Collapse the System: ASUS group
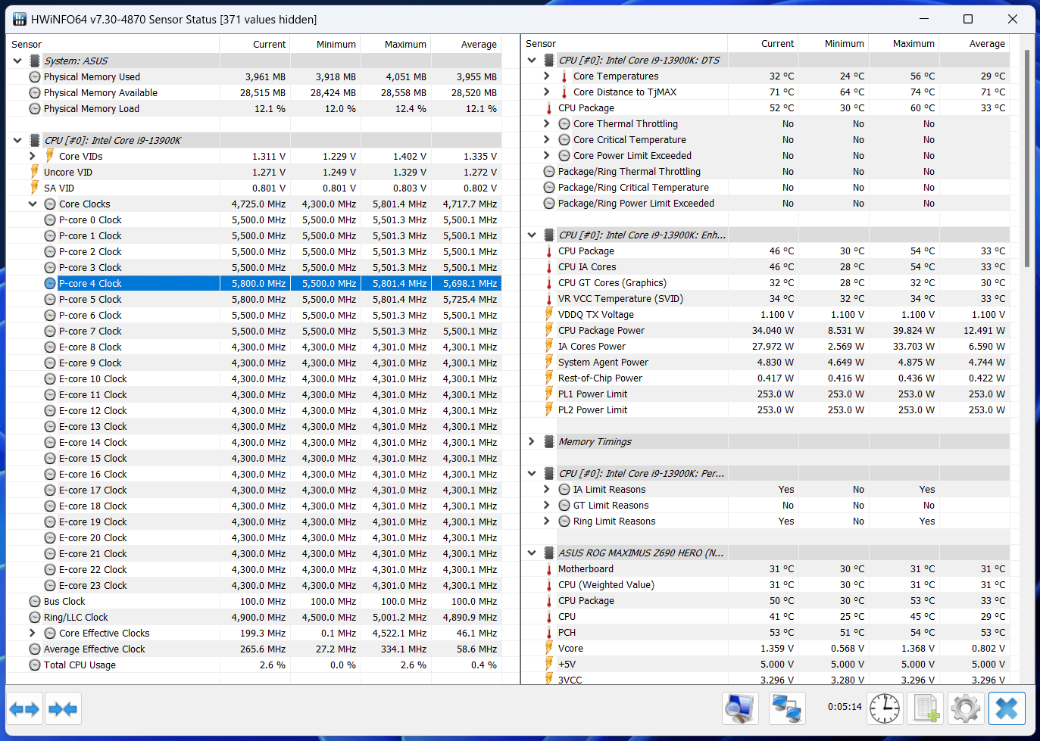The height and width of the screenshot is (741, 1040). coord(17,61)
